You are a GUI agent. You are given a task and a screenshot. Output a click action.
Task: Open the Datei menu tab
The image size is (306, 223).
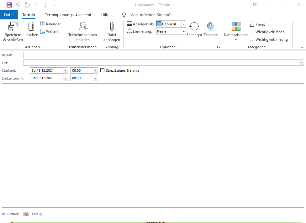pos(9,15)
